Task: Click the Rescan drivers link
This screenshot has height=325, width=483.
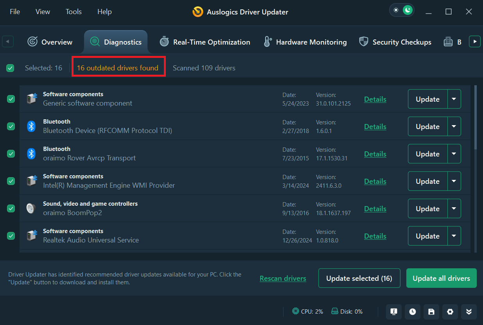Action: [x=283, y=278]
